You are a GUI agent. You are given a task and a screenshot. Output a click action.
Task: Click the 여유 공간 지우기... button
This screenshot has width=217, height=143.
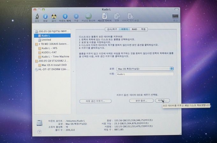(x=95, y=101)
